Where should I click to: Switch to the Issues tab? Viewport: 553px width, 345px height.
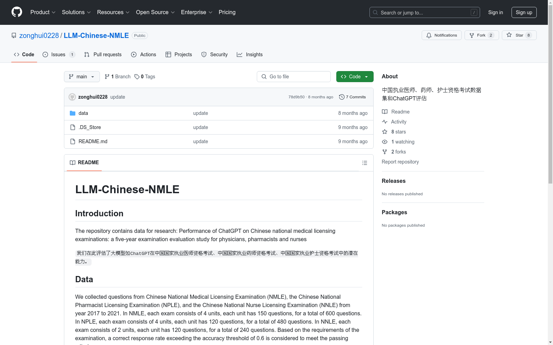click(x=59, y=55)
